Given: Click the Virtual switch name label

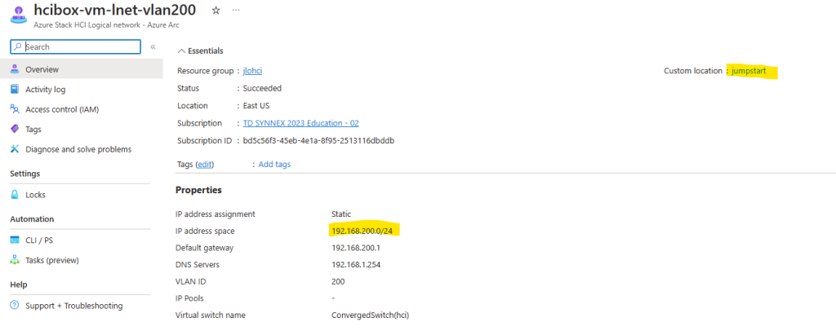Looking at the screenshot, I should 211,315.
